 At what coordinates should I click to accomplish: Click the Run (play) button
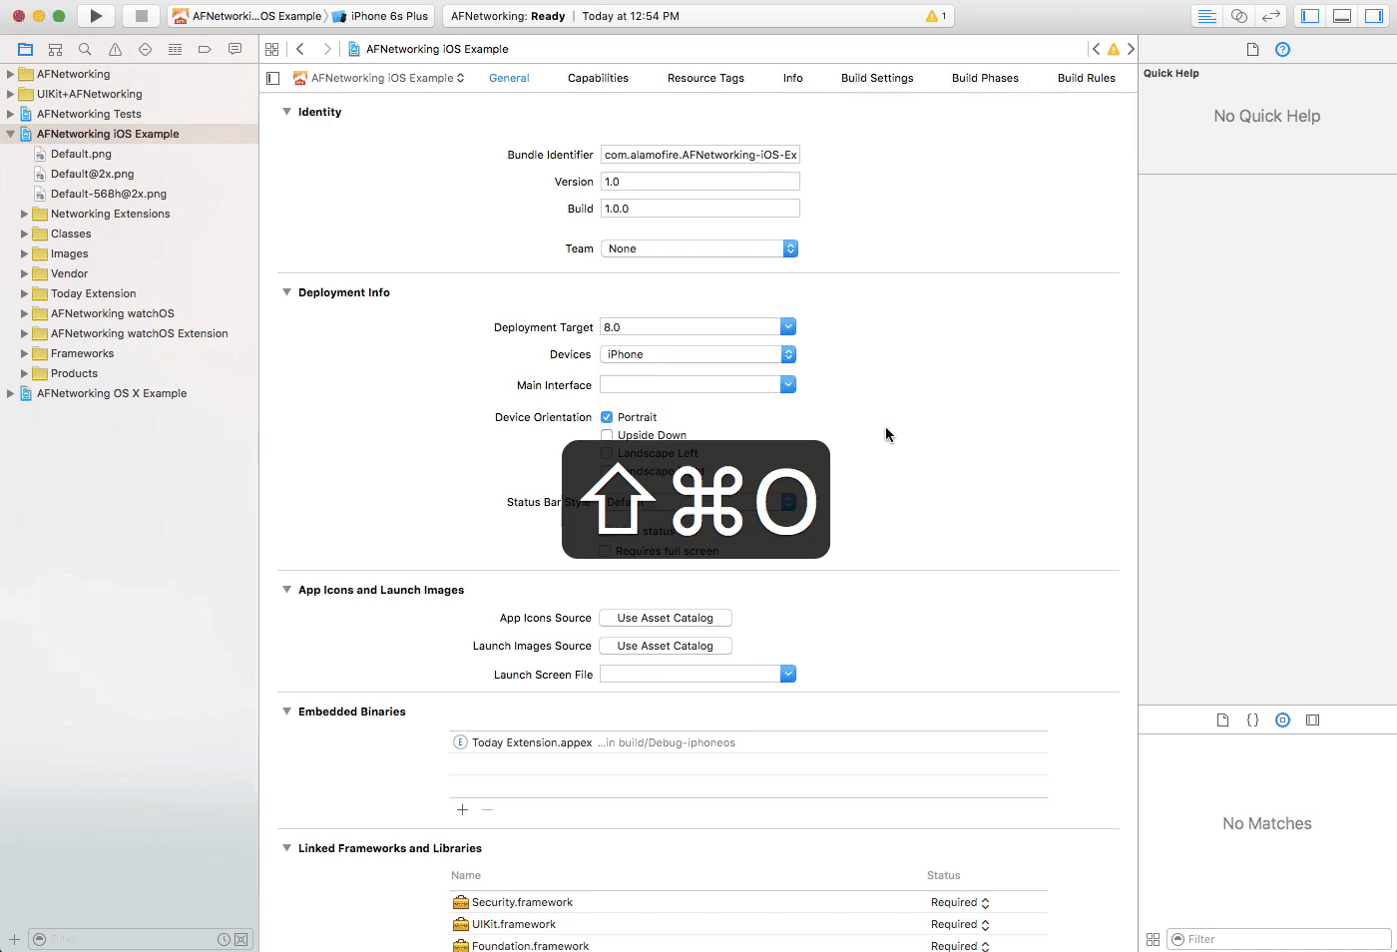pos(96,16)
